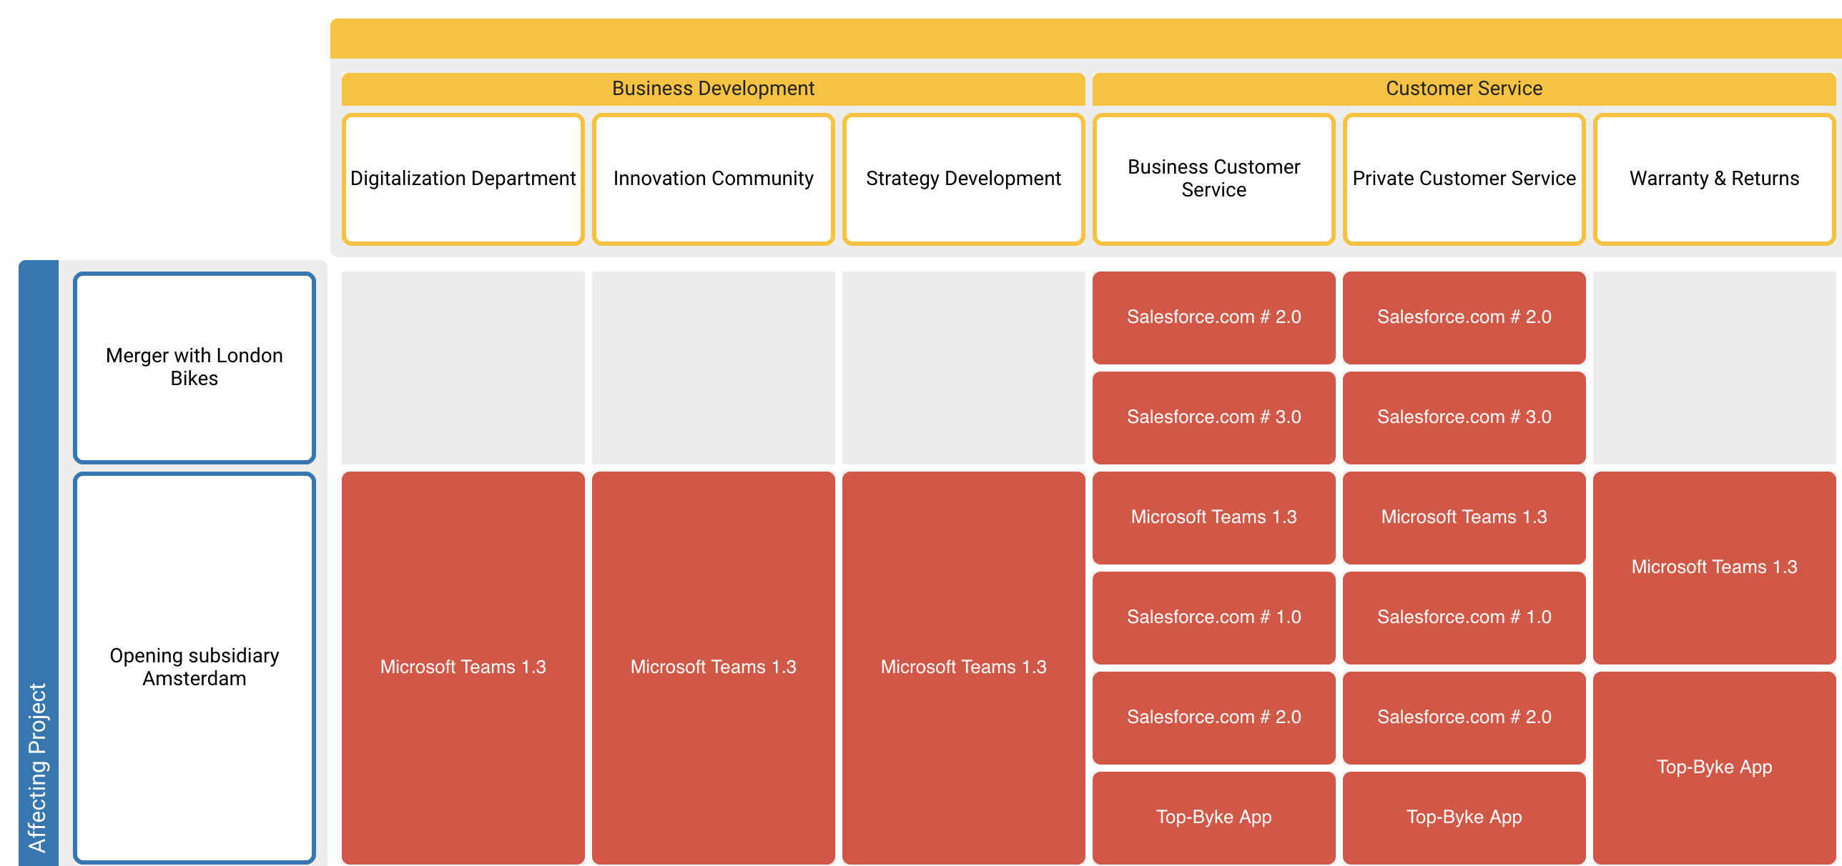Open the Strategy Development column header
The image size is (1842, 866).
[x=963, y=179]
